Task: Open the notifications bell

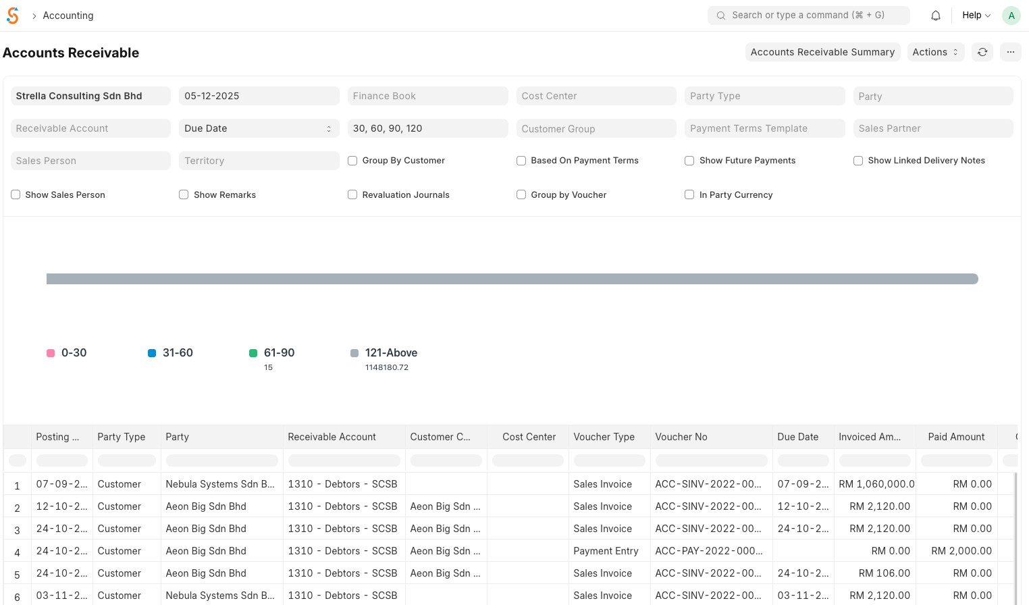Action: [x=935, y=16]
